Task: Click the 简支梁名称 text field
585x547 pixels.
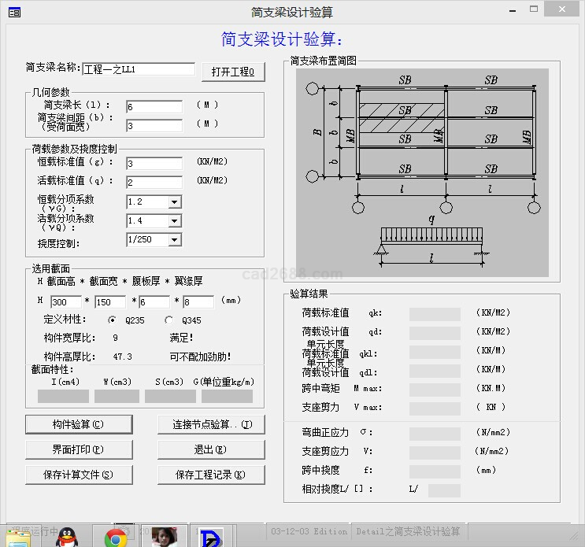Action: click(x=139, y=69)
